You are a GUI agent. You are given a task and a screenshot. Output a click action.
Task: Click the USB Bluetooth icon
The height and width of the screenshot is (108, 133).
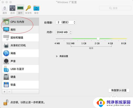click(6, 69)
